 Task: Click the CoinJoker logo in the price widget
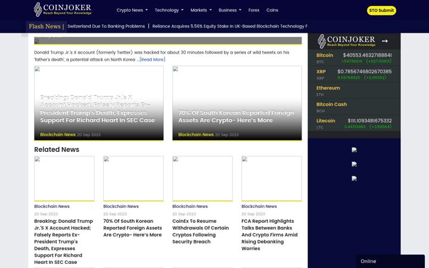coord(346,41)
